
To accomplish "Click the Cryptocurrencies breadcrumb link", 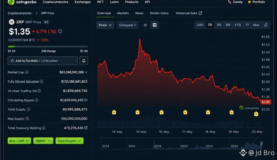I will 20,13.
